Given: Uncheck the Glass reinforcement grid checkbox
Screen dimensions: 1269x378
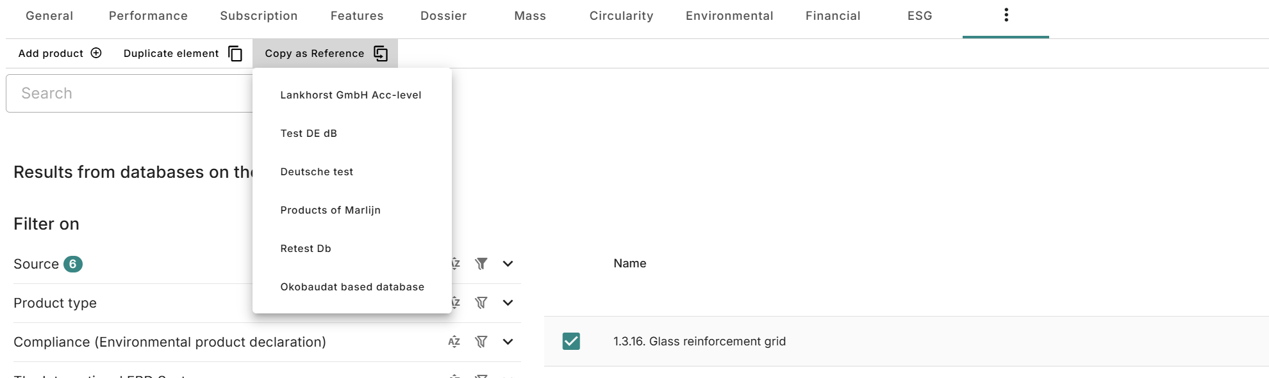Looking at the screenshot, I should 571,341.
